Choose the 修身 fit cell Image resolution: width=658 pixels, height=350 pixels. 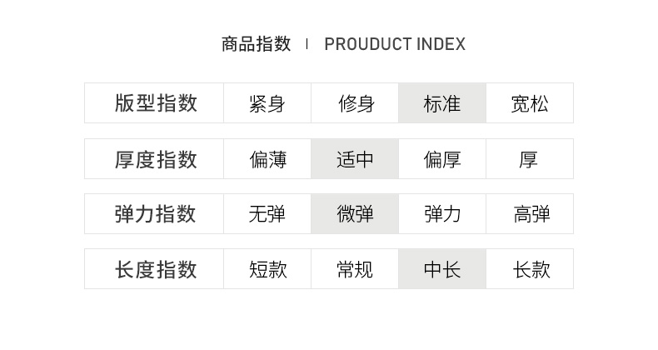(355, 103)
